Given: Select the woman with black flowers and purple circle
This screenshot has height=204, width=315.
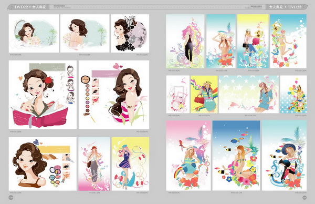Looking at the screenshot, I should click(130, 34).
